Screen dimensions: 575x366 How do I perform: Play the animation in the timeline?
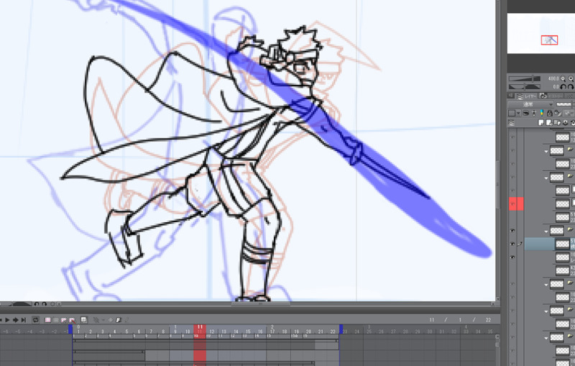7,320
